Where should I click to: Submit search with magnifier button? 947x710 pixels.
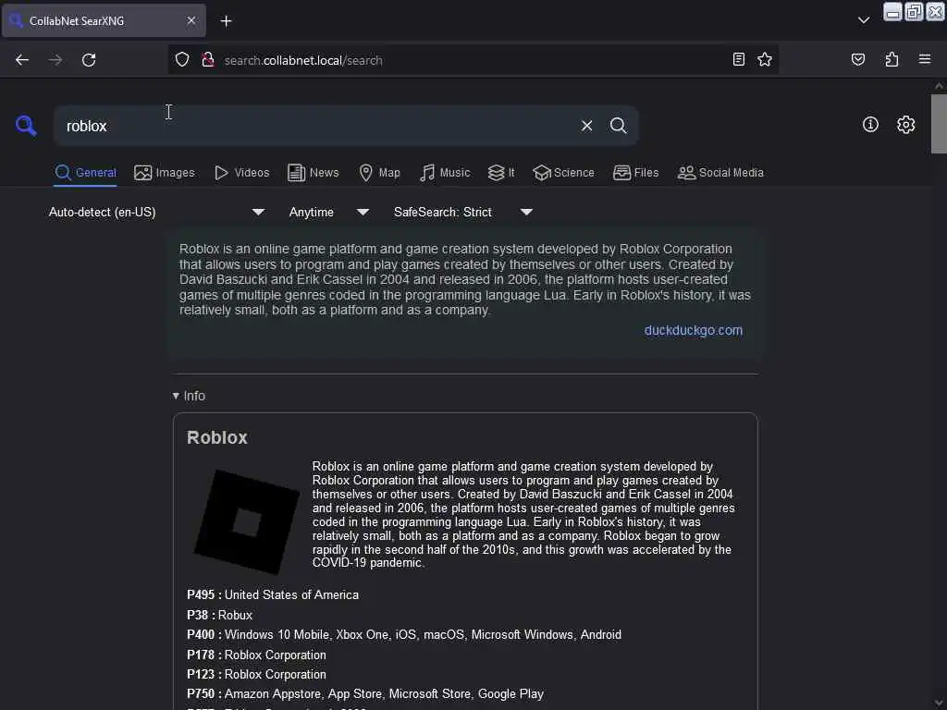click(618, 126)
